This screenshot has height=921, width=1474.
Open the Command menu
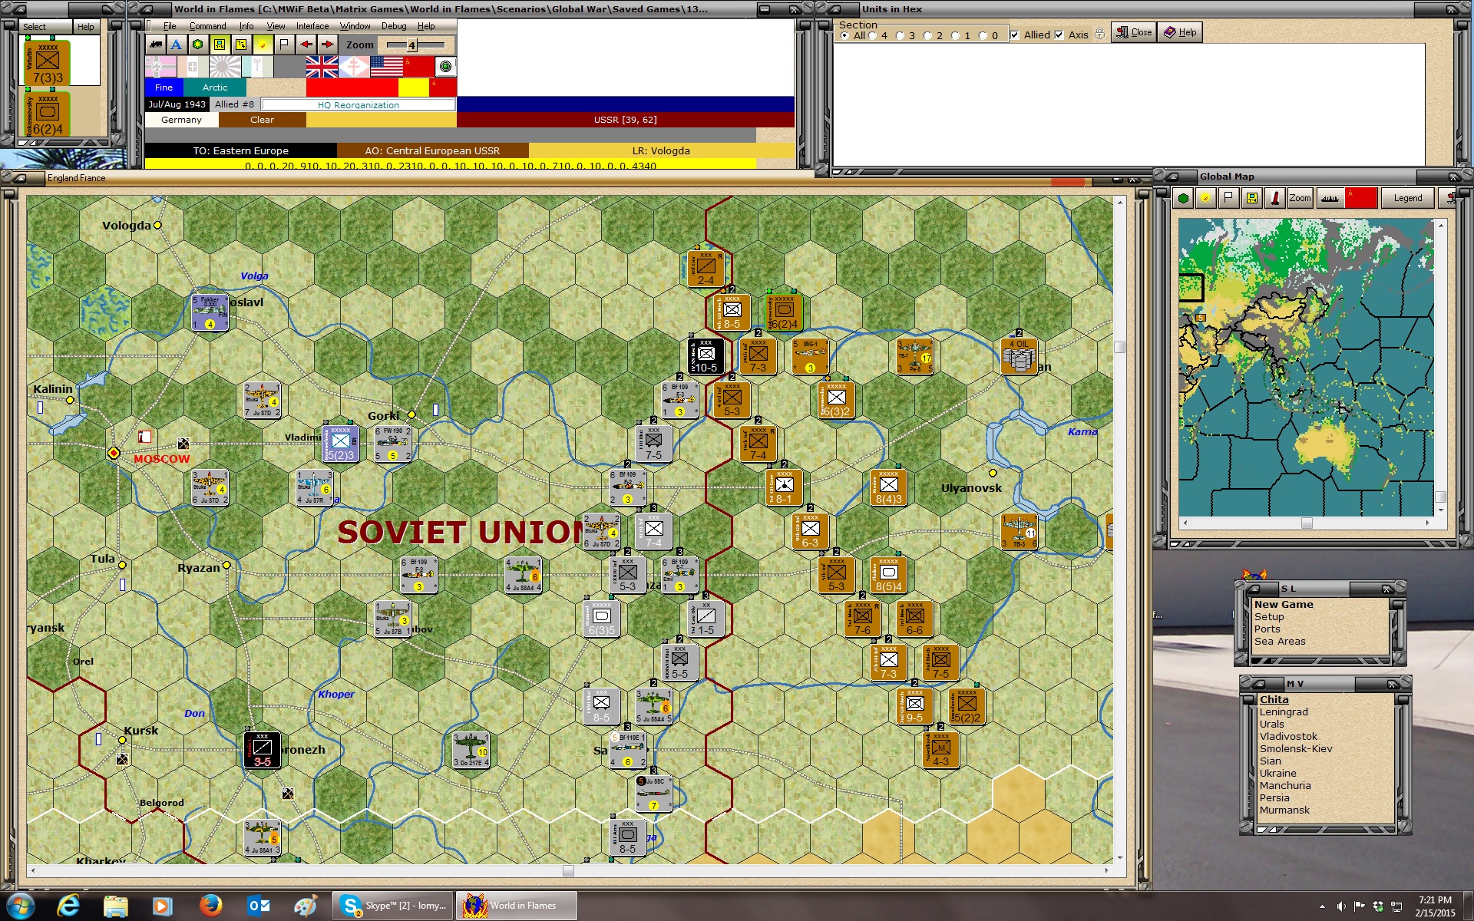point(207,26)
